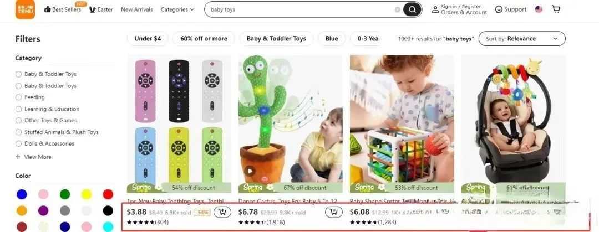
Task: Clear search text with the x icon
Action: pos(397,9)
